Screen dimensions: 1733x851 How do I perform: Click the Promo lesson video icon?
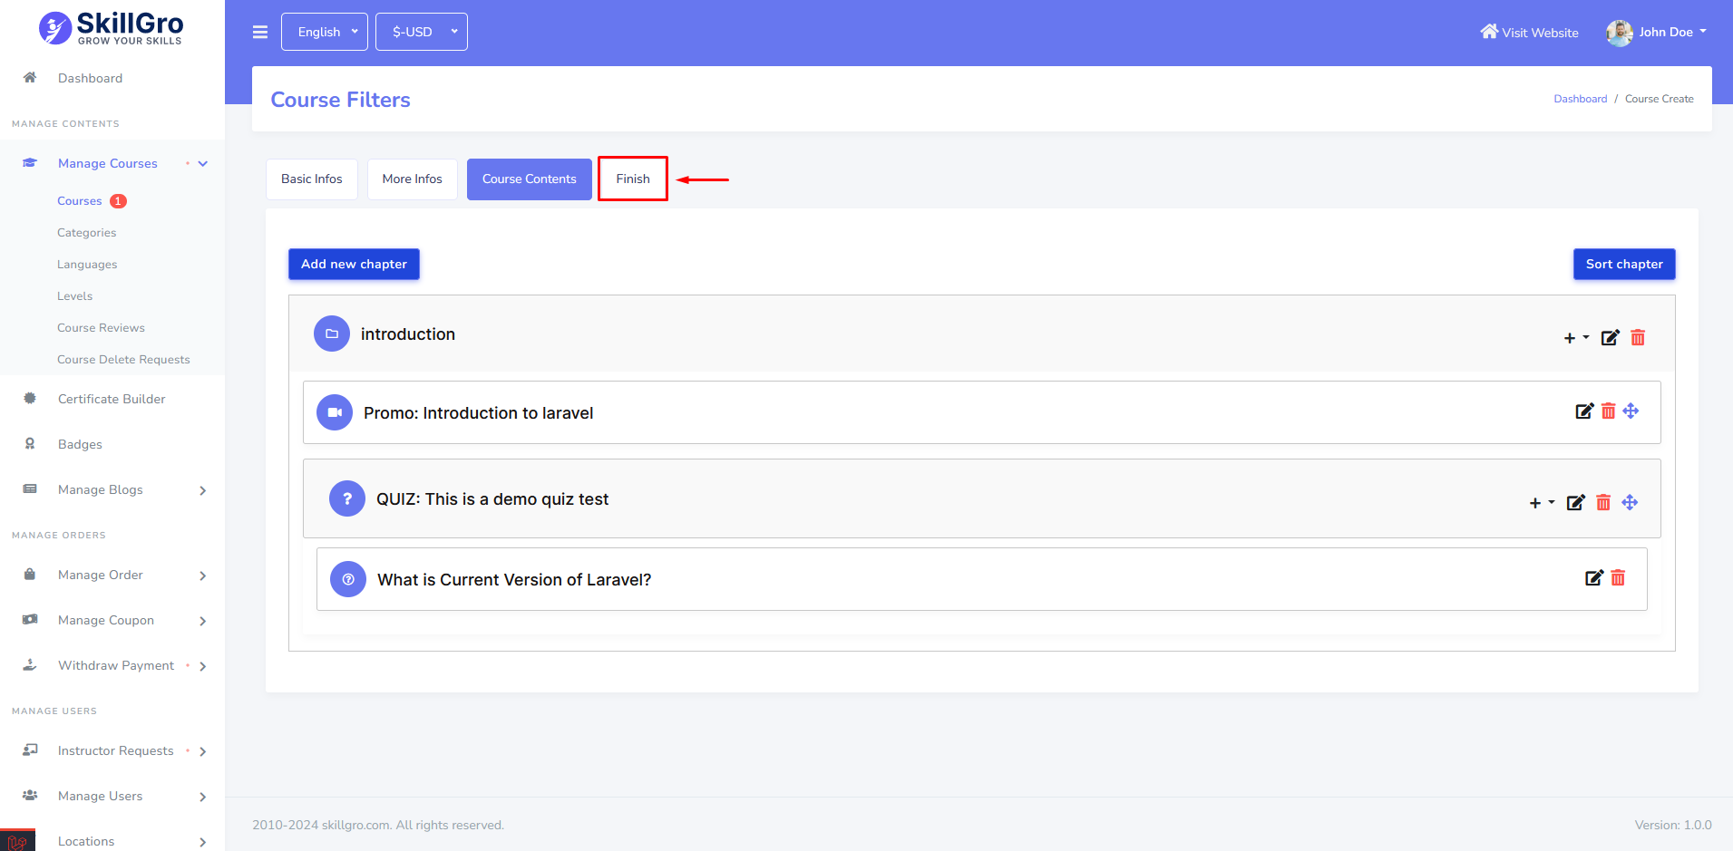[x=335, y=412]
